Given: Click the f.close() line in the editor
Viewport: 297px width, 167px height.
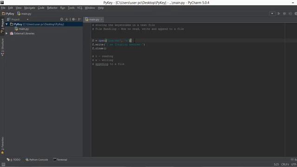Looking at the screenshot, I should [99, 48].
